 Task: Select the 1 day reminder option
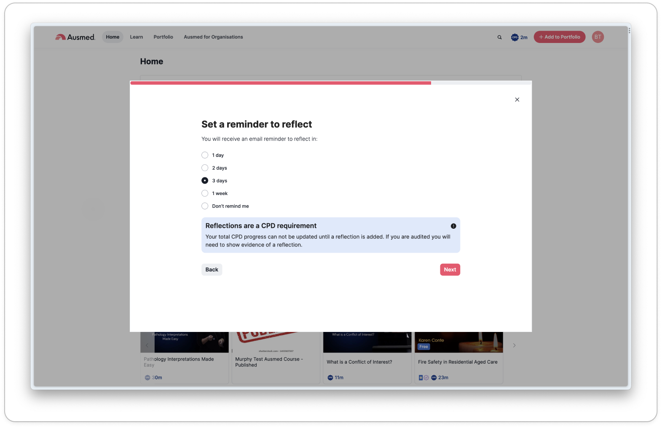point(205,155)
